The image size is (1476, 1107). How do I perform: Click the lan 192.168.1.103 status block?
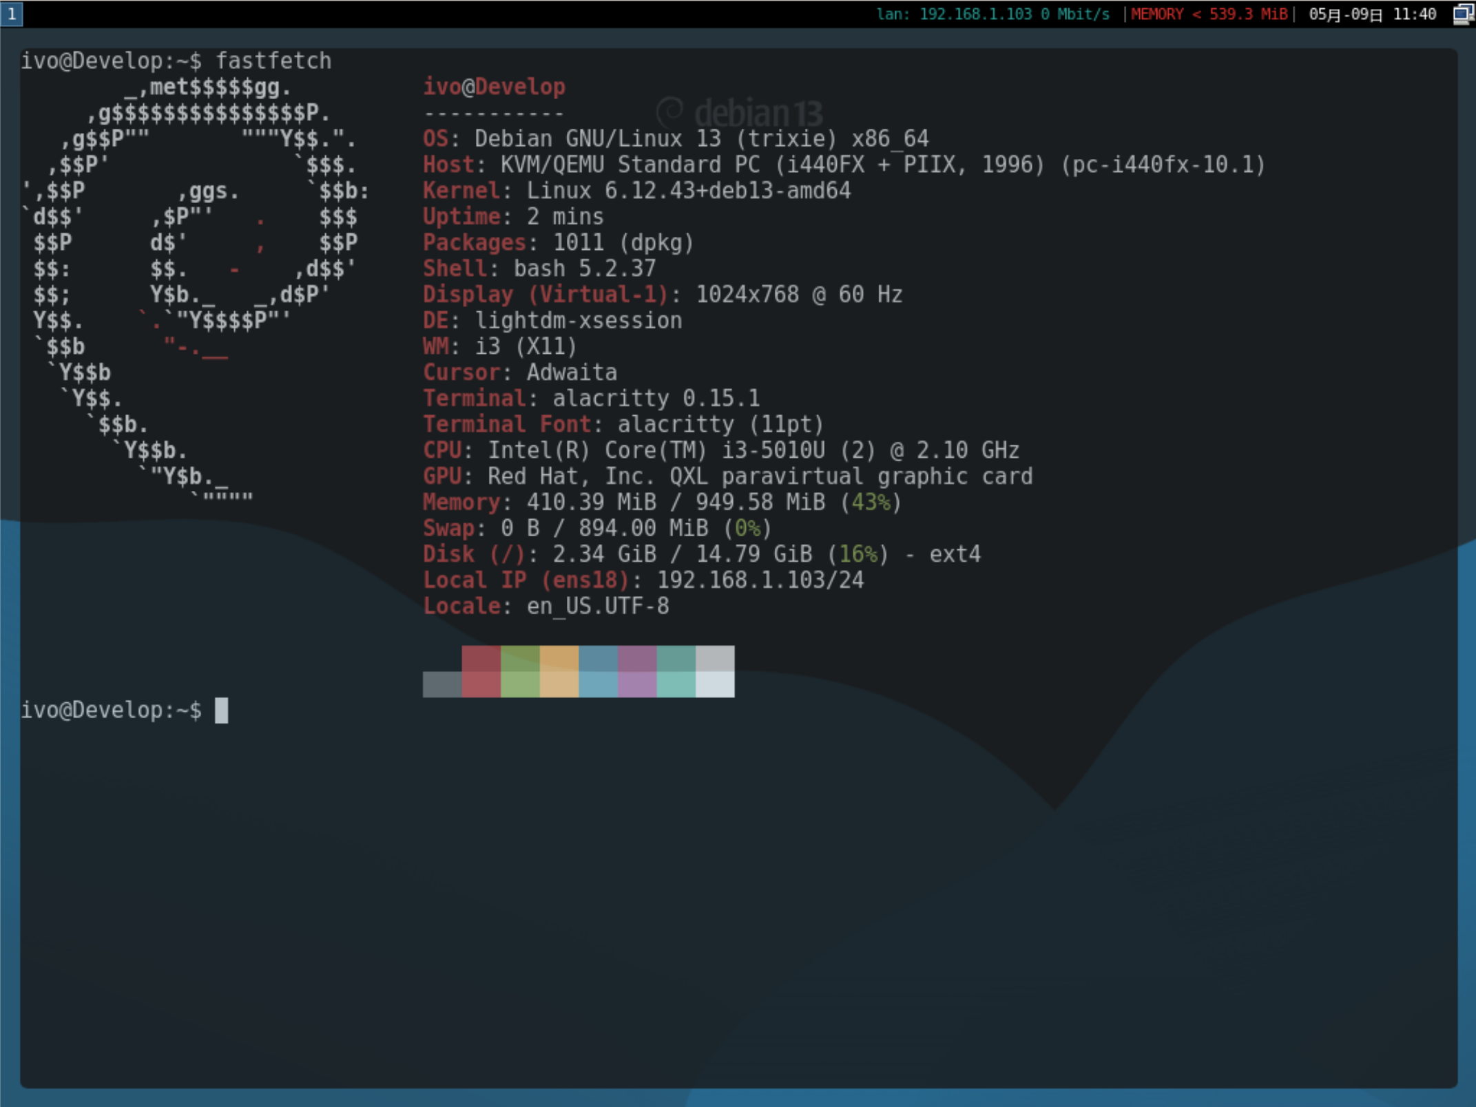click(x=992, y=14)
